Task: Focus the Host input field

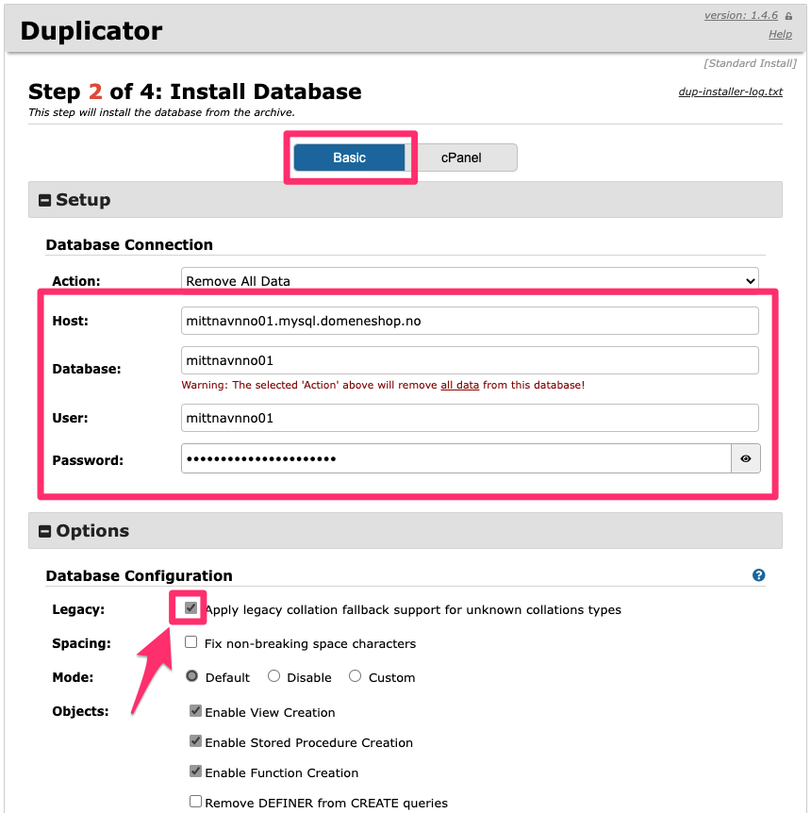Action: [470, 321]
